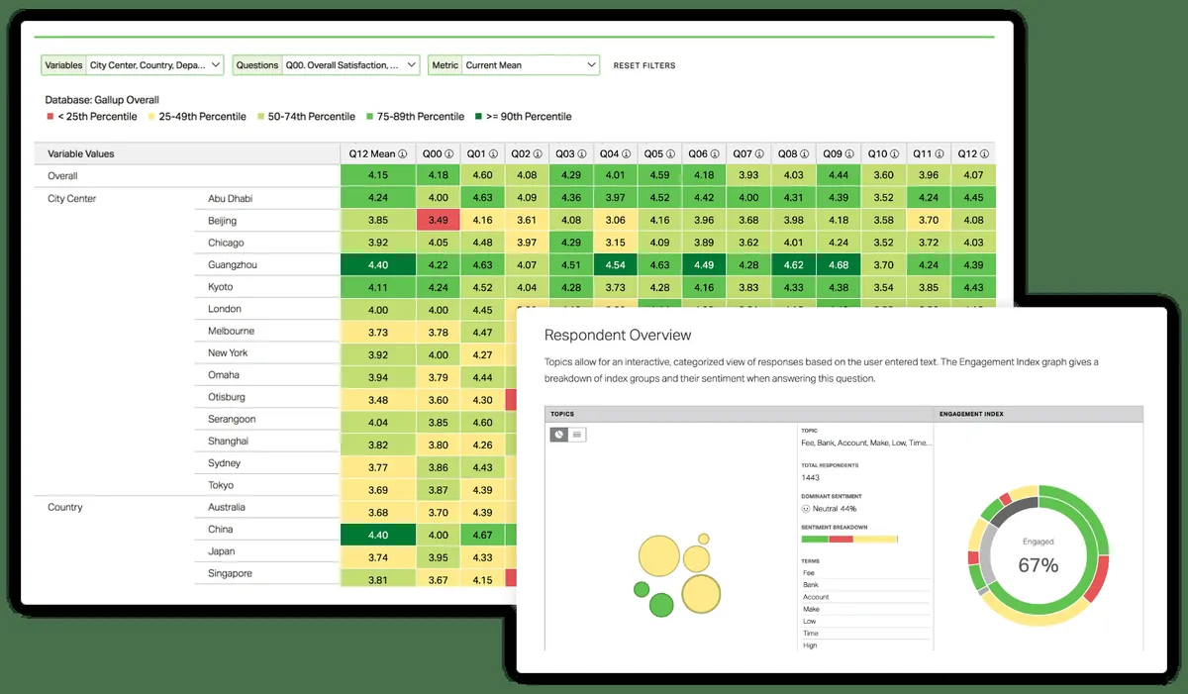Open the Variables dropdown
Viewport: 1188px width, 694px height.
coord(133,65)
